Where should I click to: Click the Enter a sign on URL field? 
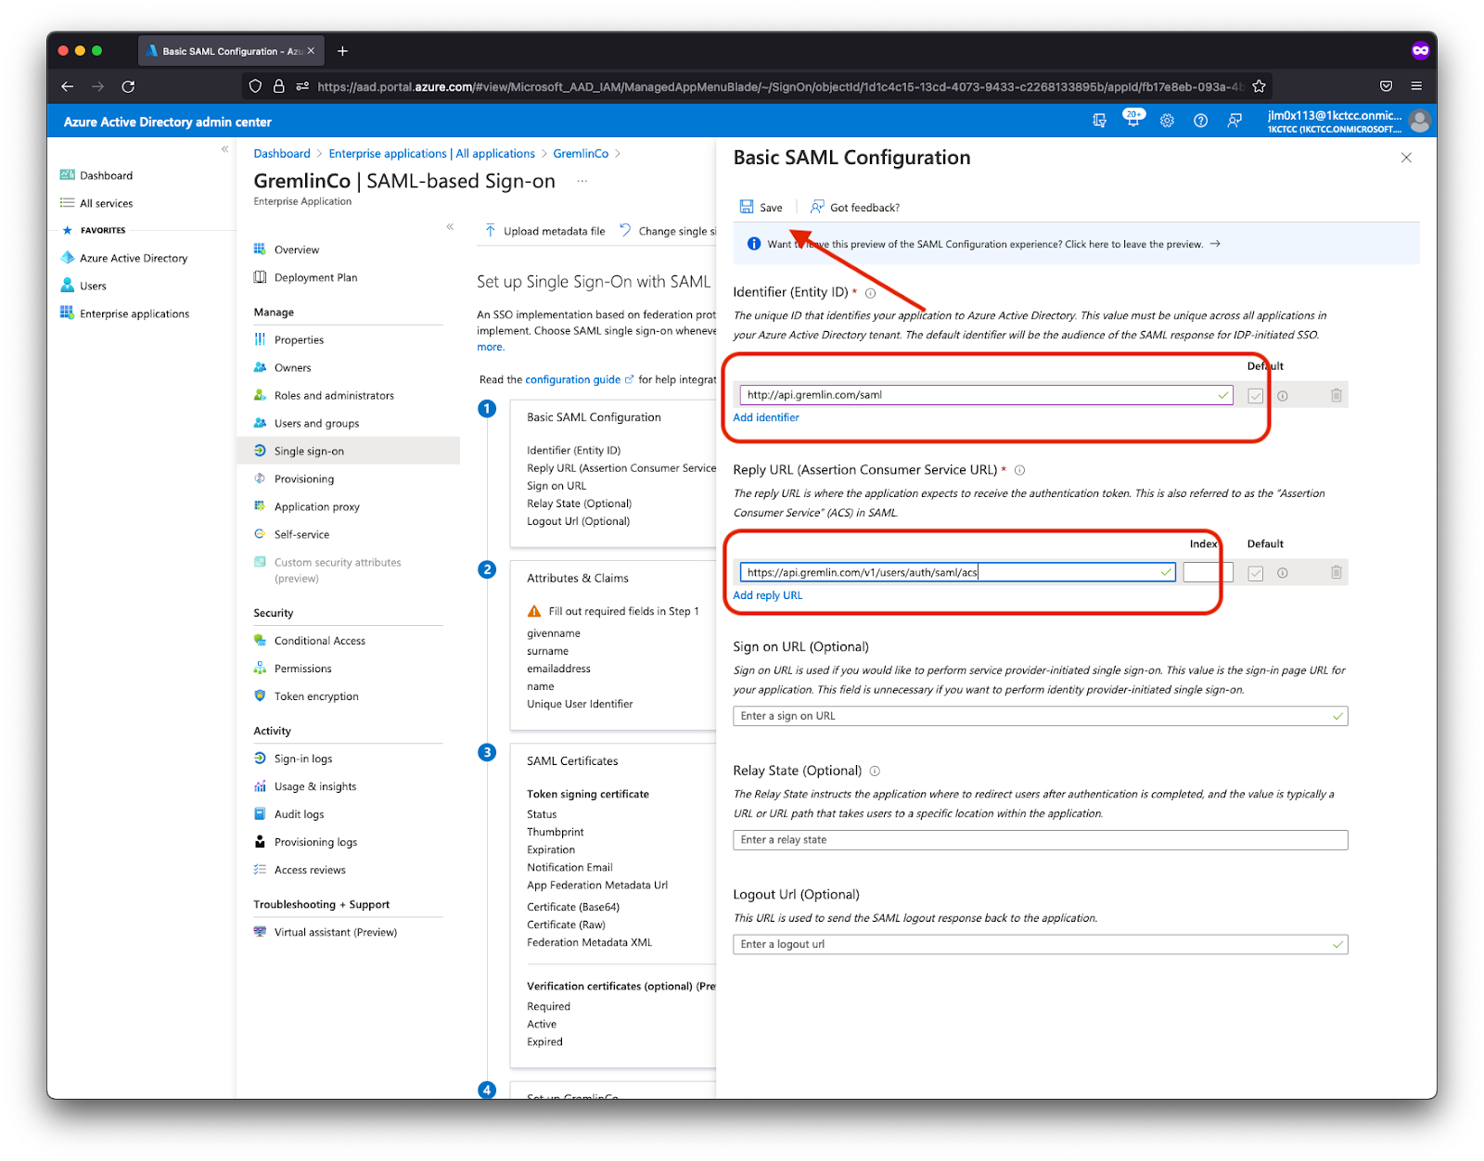pos(1040,716)
